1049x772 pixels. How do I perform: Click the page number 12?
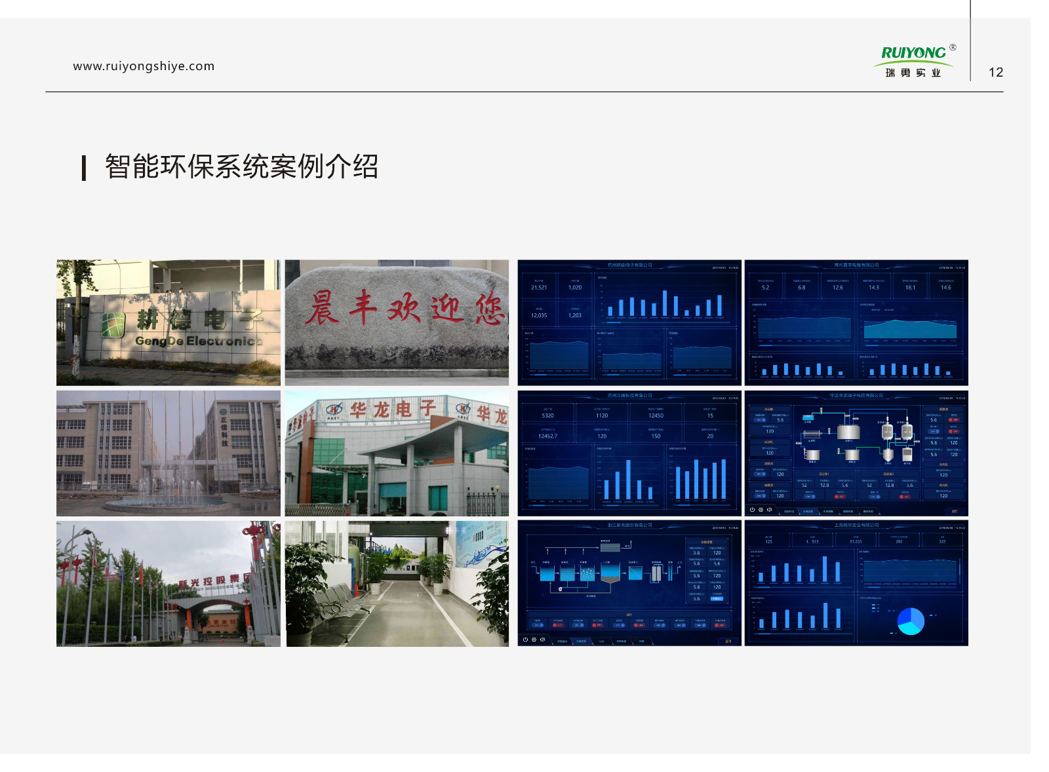point(996,72)
